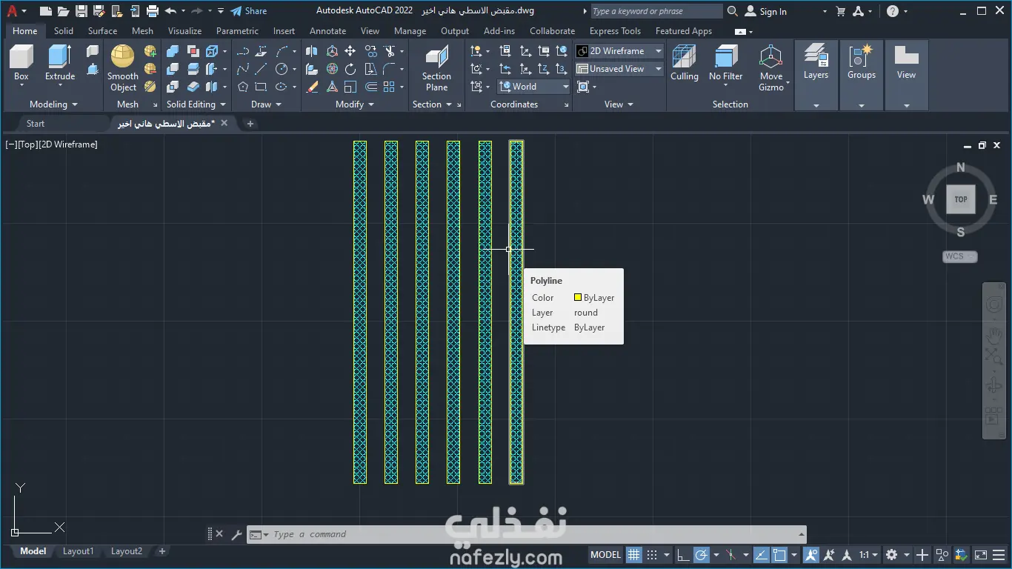
Task: Click the Share button
Action: (x=248, y=11)
